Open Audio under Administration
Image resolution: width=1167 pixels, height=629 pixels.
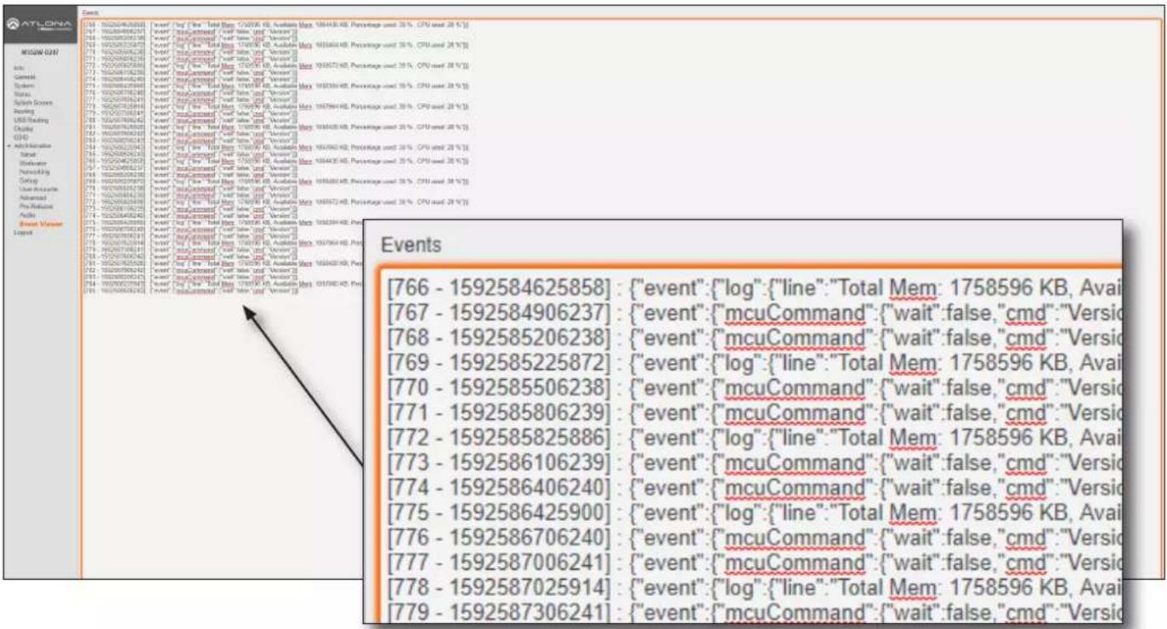(27, 215)
